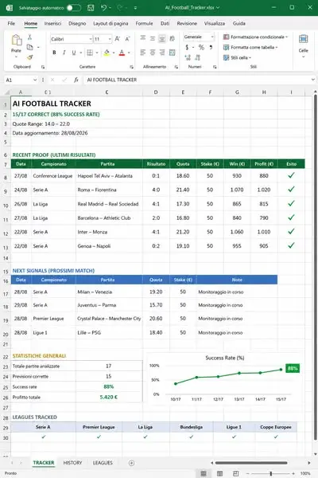Open the AI_Football_Tracker.xlsx file name dropdown
This screenshot has height=478, width=318.
click(x=218, y=8)
